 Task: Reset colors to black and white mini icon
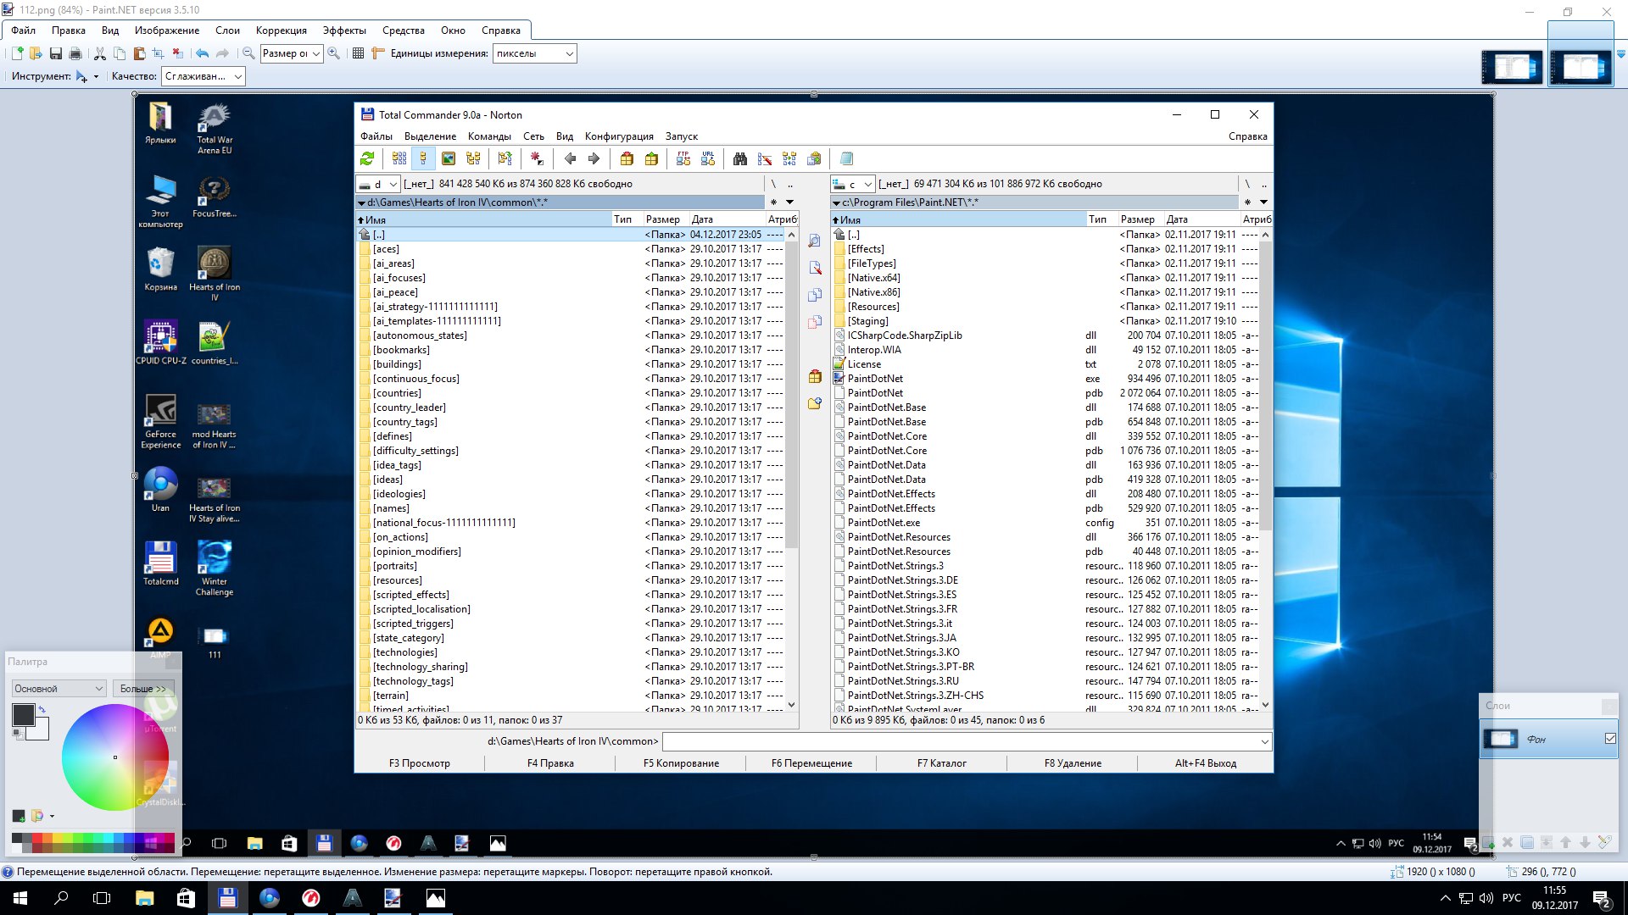18,734
